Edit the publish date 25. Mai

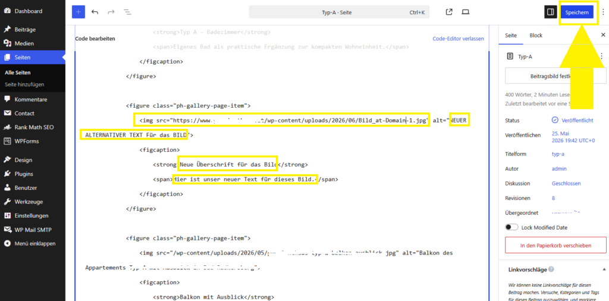573,137
